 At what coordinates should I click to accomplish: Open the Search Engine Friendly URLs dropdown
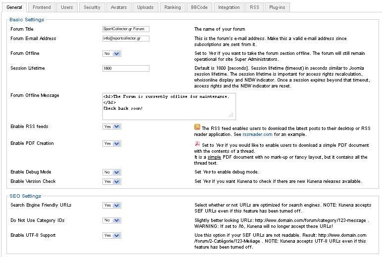point(112,205)
